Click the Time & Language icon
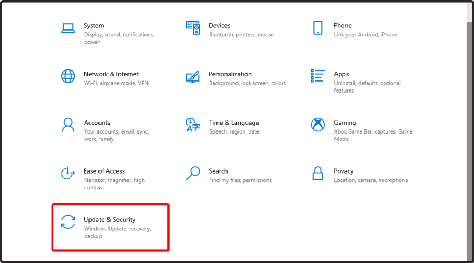The image size is (474, 263). [193, 125]
